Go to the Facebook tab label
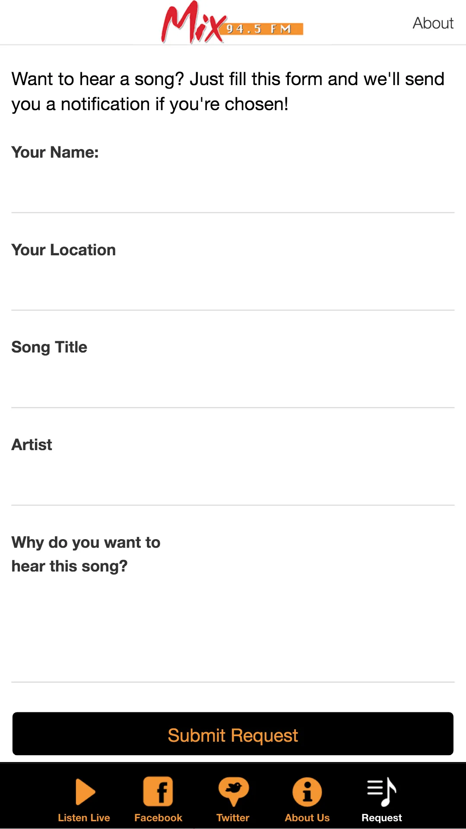This screenshot has height=829, width=466. click(x=158, y=818)
